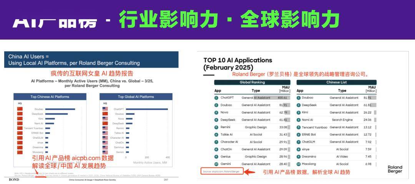Click the Maoxiang MAU value 6.98
This screenshot has height=184, width=415.
pyautogui.click(x=368, y=164)
